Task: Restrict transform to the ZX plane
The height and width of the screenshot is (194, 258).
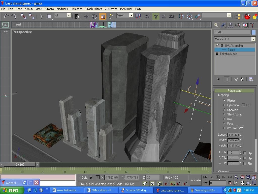Action: [172, 16]
